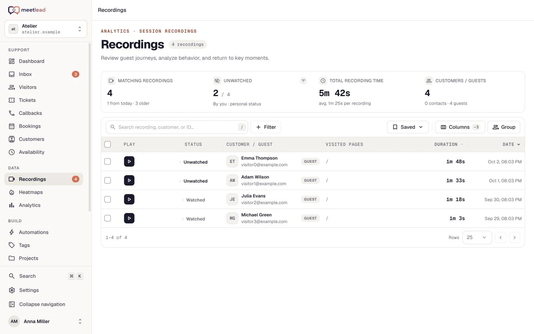Click the Unwatched card filter icon

[x=303, y=81]
